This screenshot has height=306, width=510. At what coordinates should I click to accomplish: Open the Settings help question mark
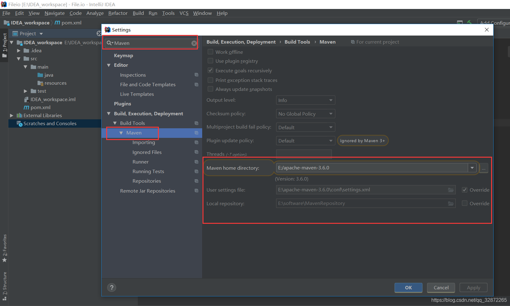pyautogui.click(x=112, y=287)
